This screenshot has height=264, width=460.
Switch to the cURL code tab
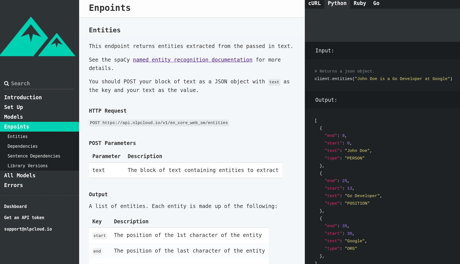[315, 4]
